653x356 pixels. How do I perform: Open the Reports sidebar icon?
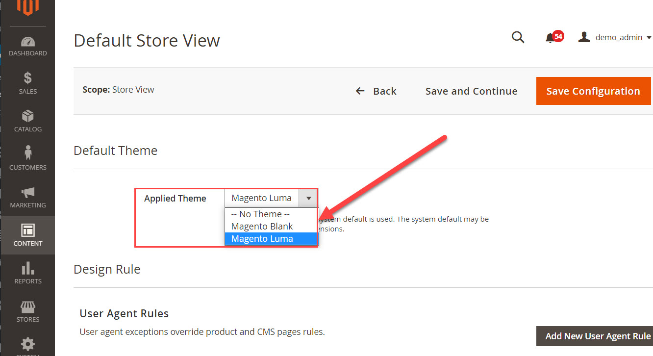coord(28,269)
